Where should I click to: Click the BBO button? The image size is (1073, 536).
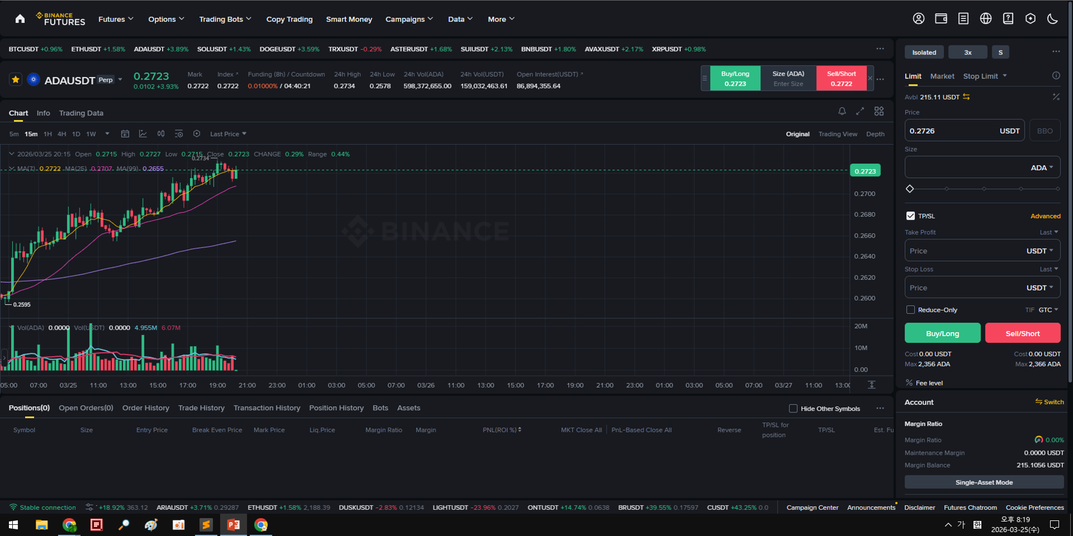coord(1045,131)
